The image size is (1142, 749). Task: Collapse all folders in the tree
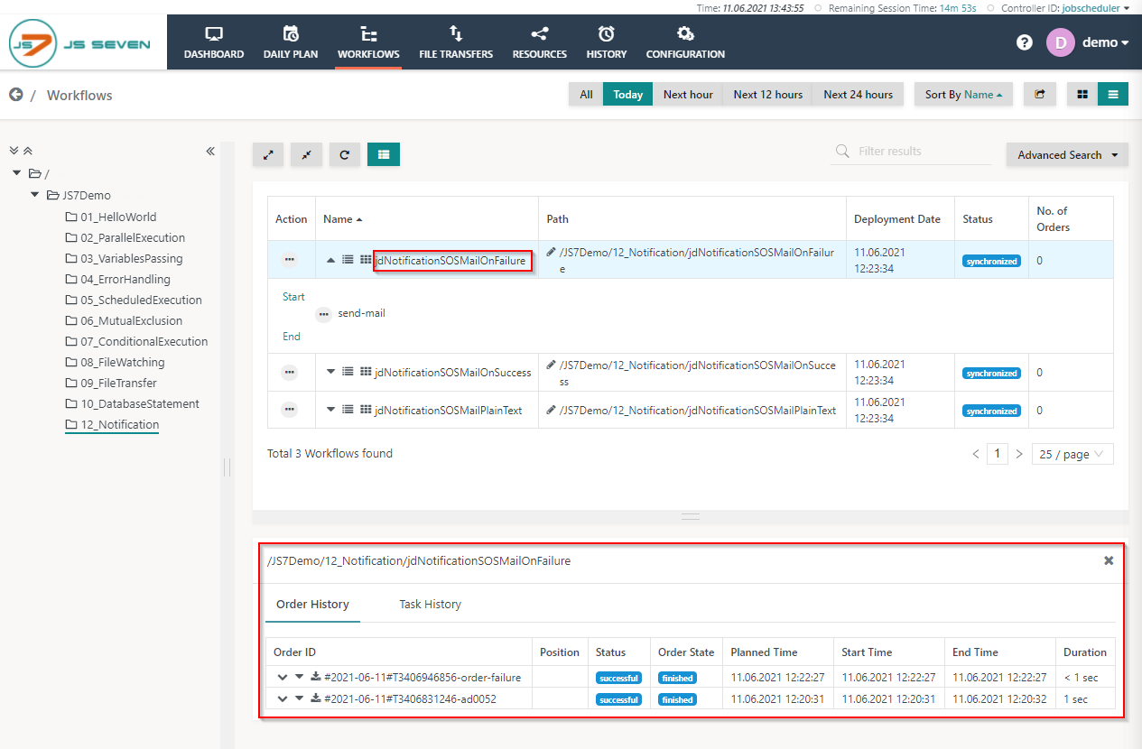27,151
